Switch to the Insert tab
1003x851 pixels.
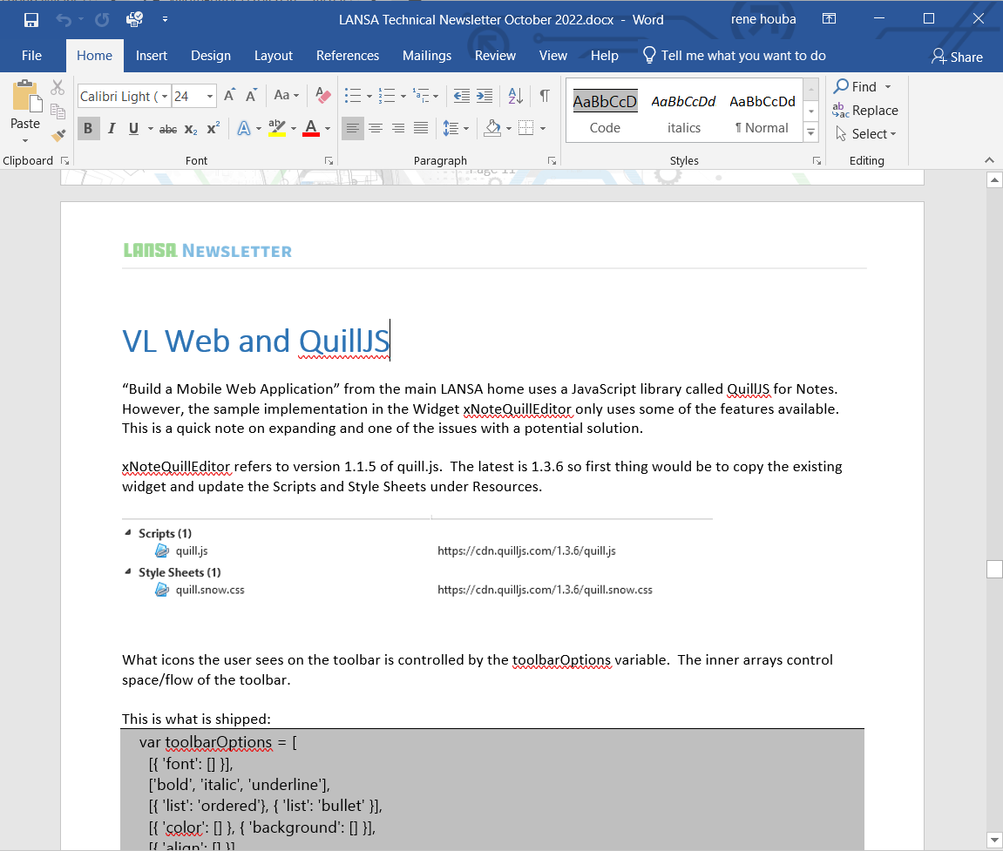(152, 56)
